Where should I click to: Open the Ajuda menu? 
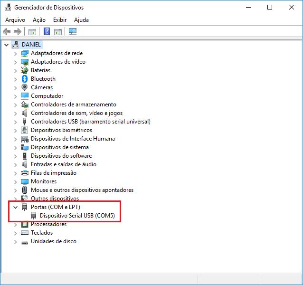click(81, 20)
